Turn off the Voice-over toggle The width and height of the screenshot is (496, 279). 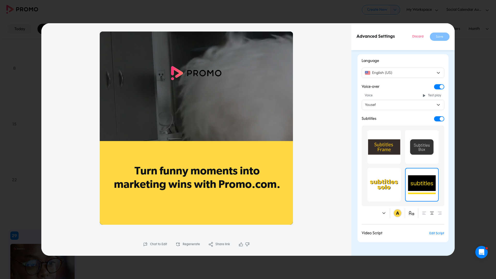[439, 87]
